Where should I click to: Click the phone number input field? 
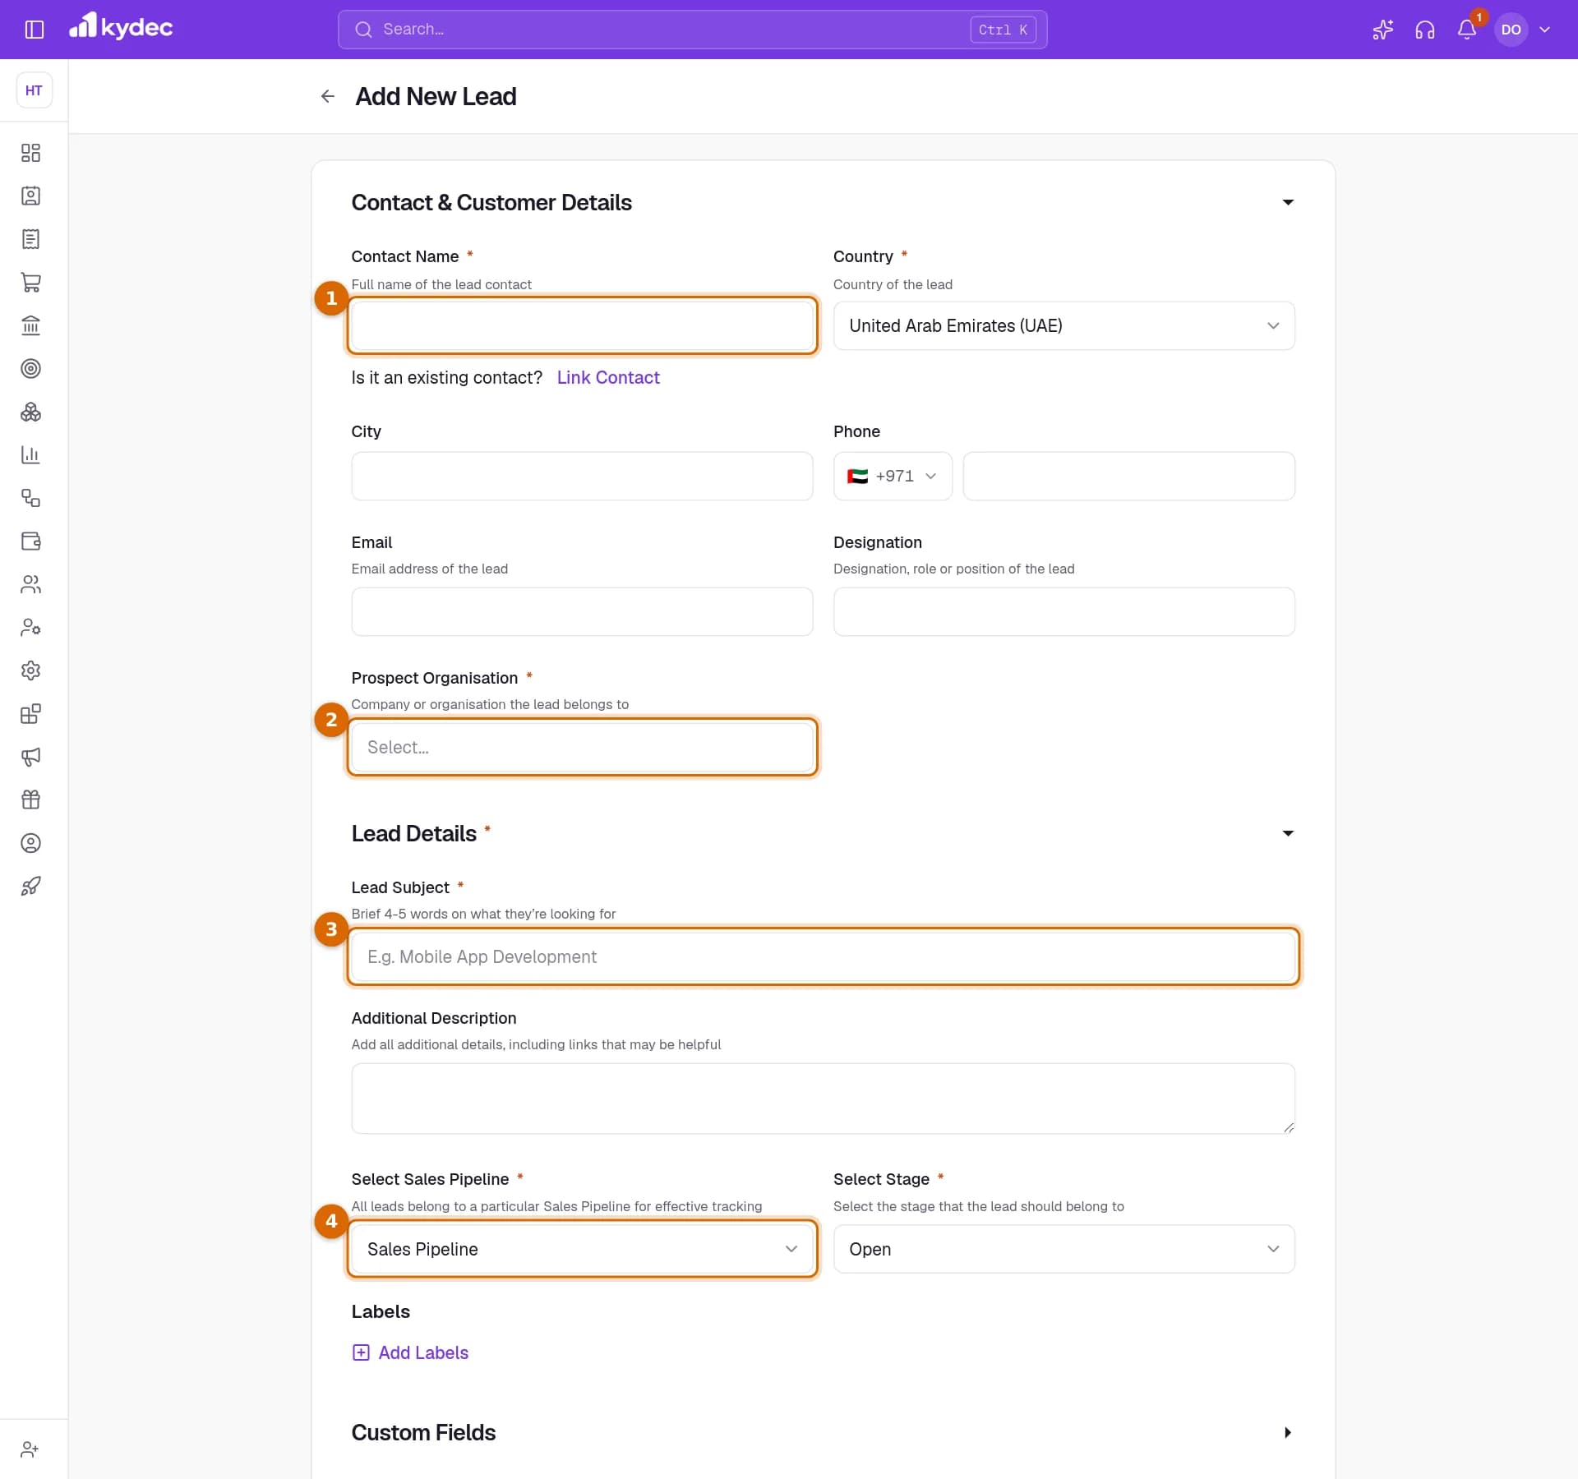[1128, 476]
